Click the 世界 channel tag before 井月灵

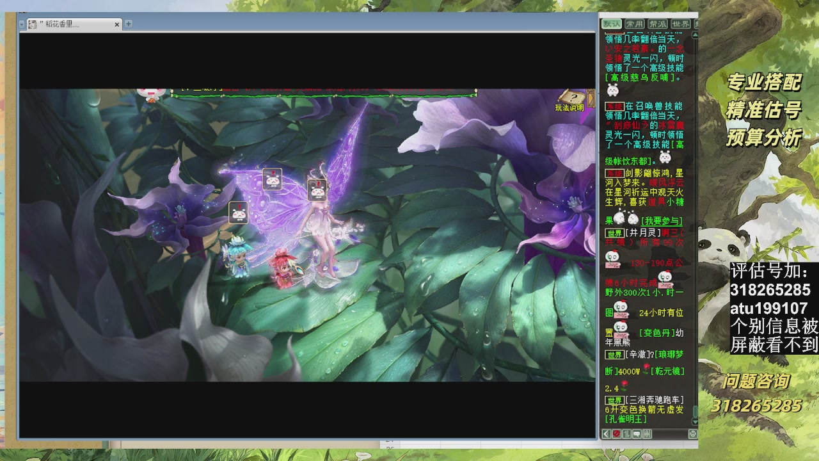click(x=615, y=233)
